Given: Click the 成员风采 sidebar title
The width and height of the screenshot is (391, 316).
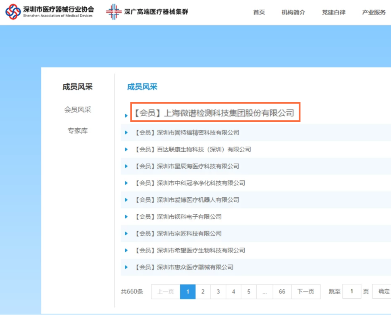Looking at the screenshot, I should click(x=77, y=87).
